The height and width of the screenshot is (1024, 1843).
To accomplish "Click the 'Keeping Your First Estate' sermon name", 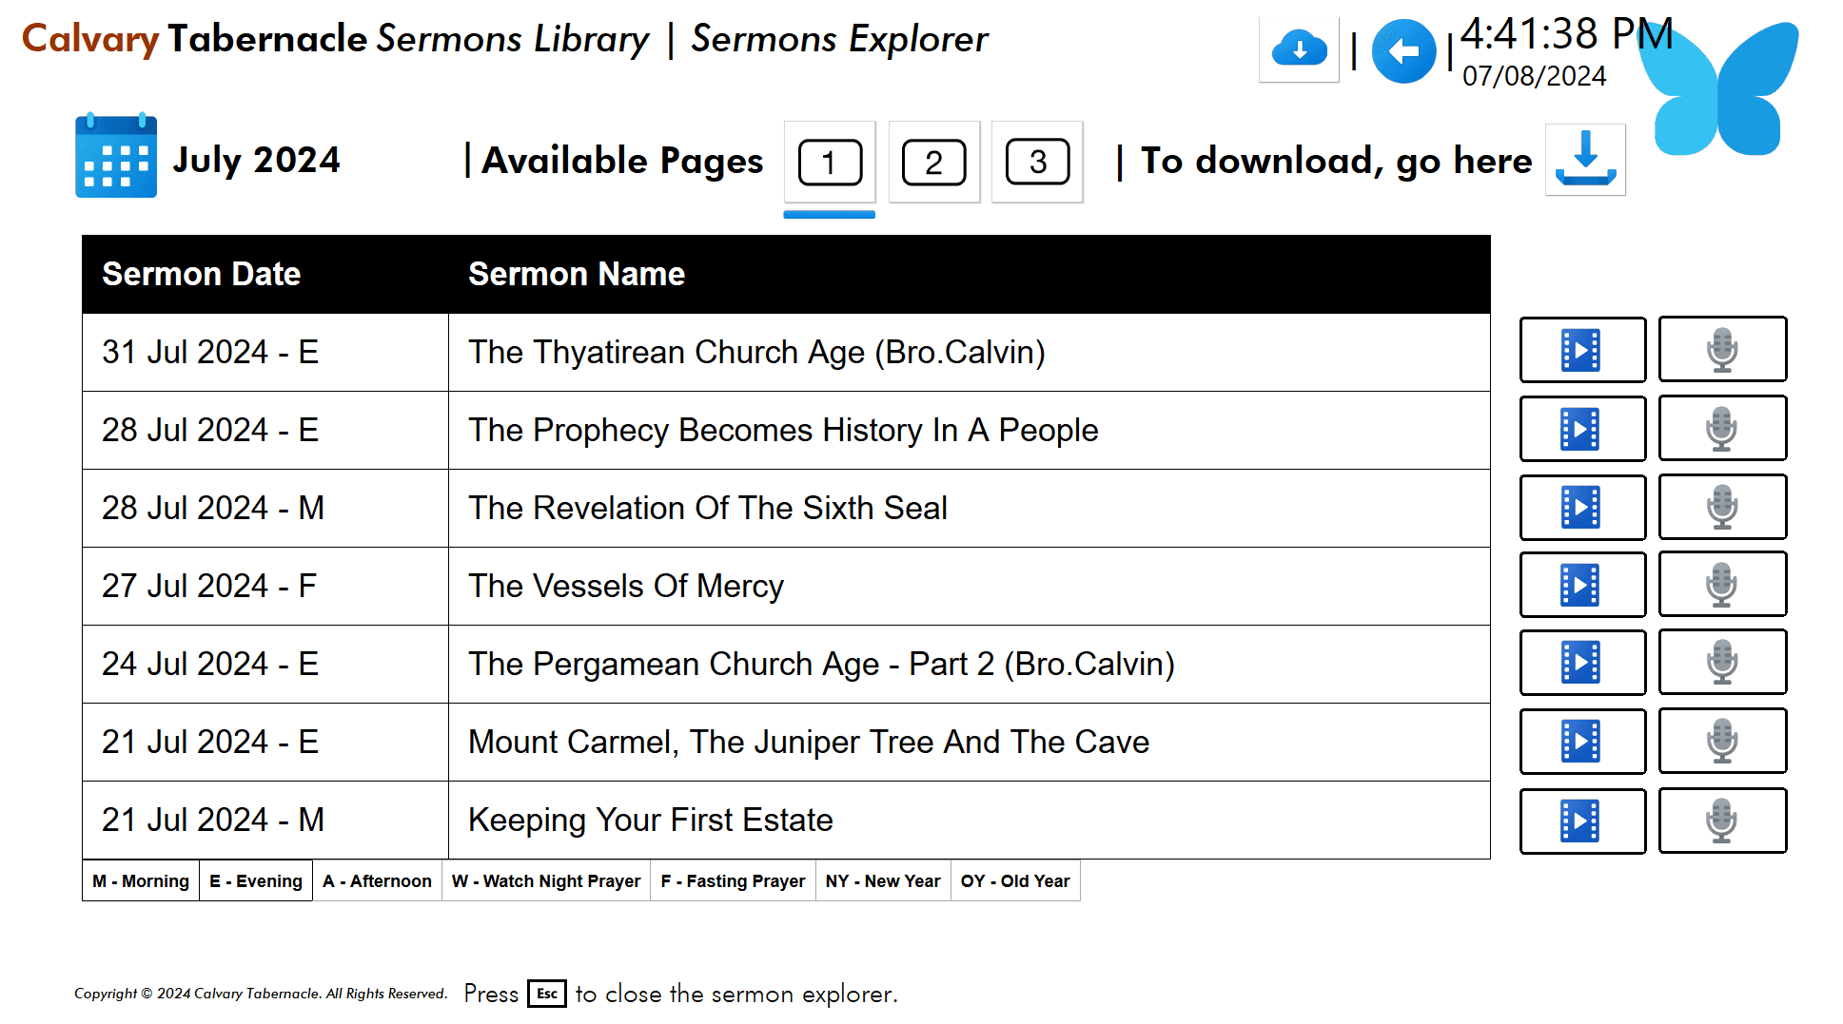I will 651,821.
